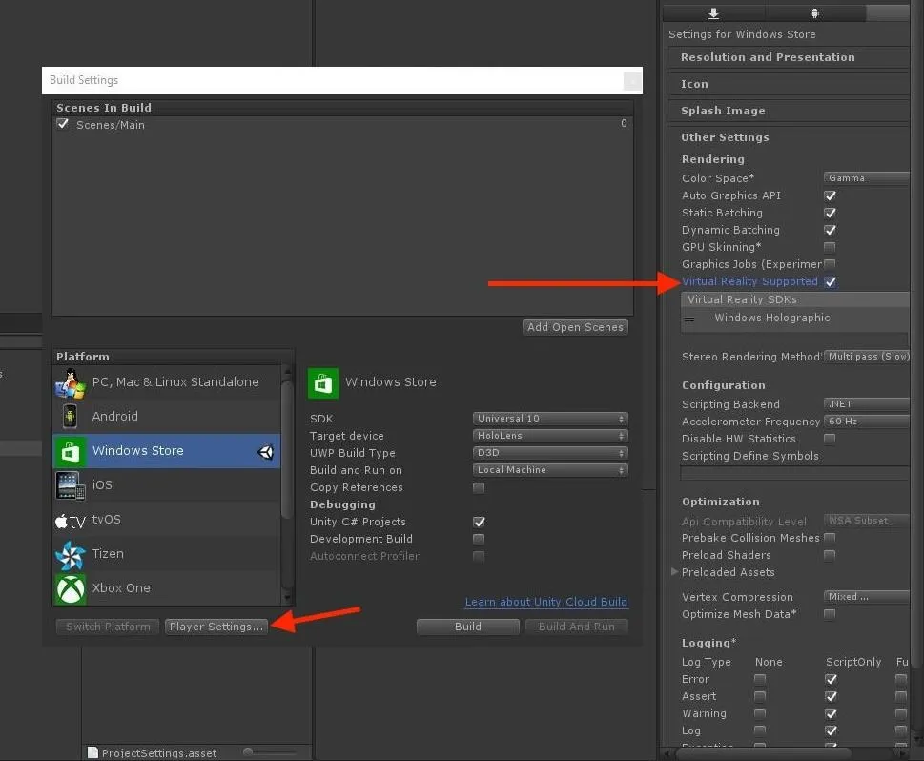Toggle None checkbox for Warning log
The image size is (924, 761).
click(x=760, y=713)
